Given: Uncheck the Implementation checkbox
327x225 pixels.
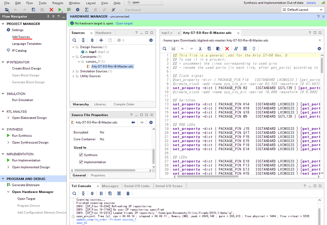Looking at the screenshot, I should pyautogui.click(x=81, y=162).
